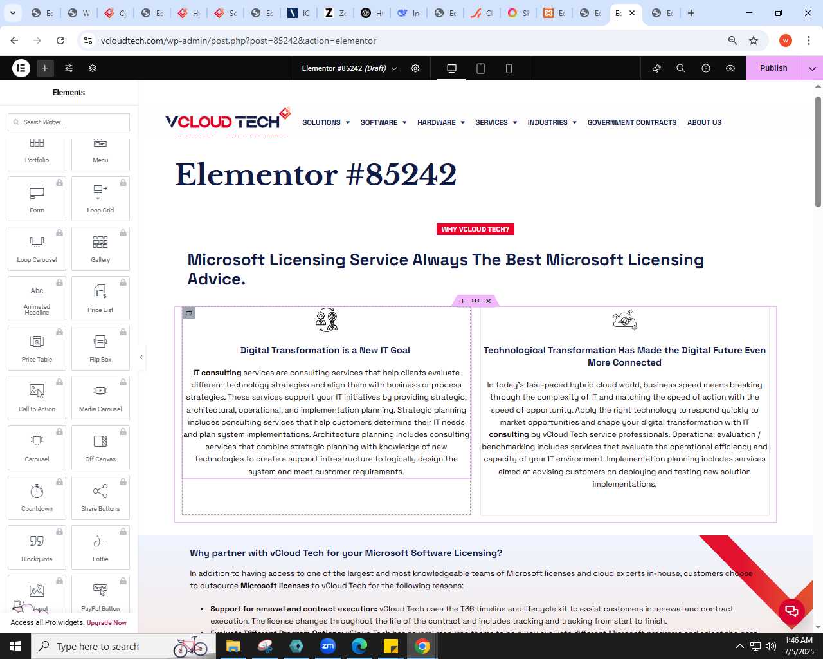This screenshot has width=823, height=659.
Task: Click the Publish button
Action: [x=773, y=68]
